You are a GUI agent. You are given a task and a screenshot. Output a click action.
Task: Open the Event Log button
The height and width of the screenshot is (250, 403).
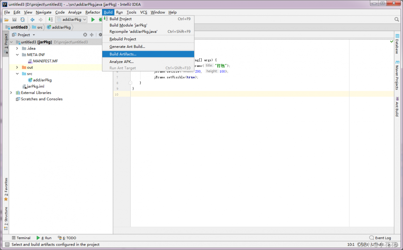pos(380,238)
